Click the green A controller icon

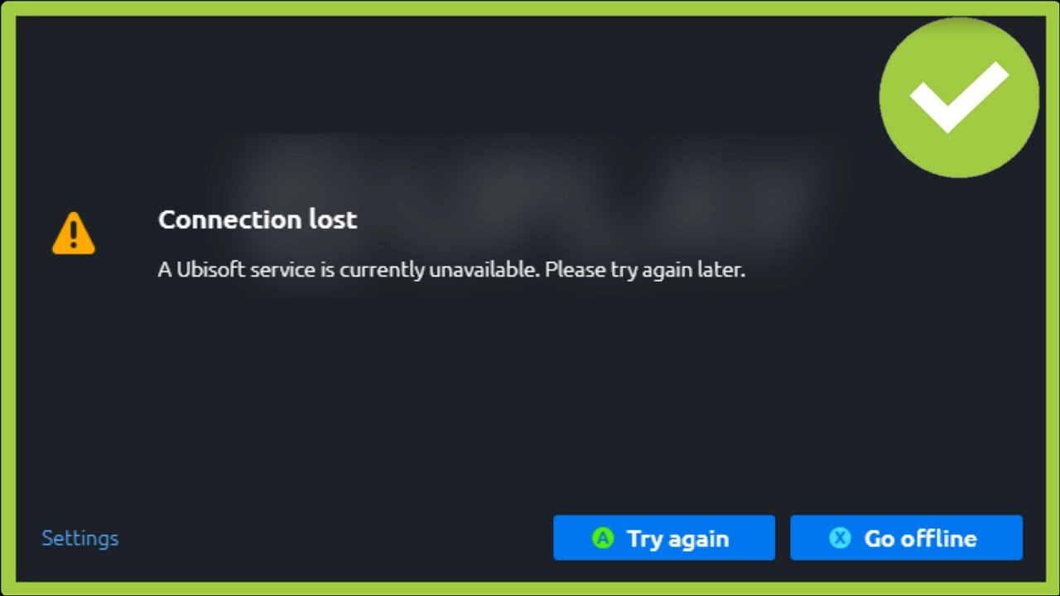tap(603, 538)
